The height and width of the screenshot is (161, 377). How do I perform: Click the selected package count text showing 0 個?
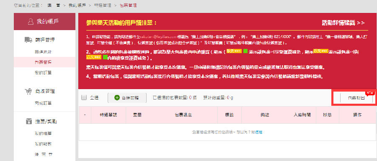175,98
